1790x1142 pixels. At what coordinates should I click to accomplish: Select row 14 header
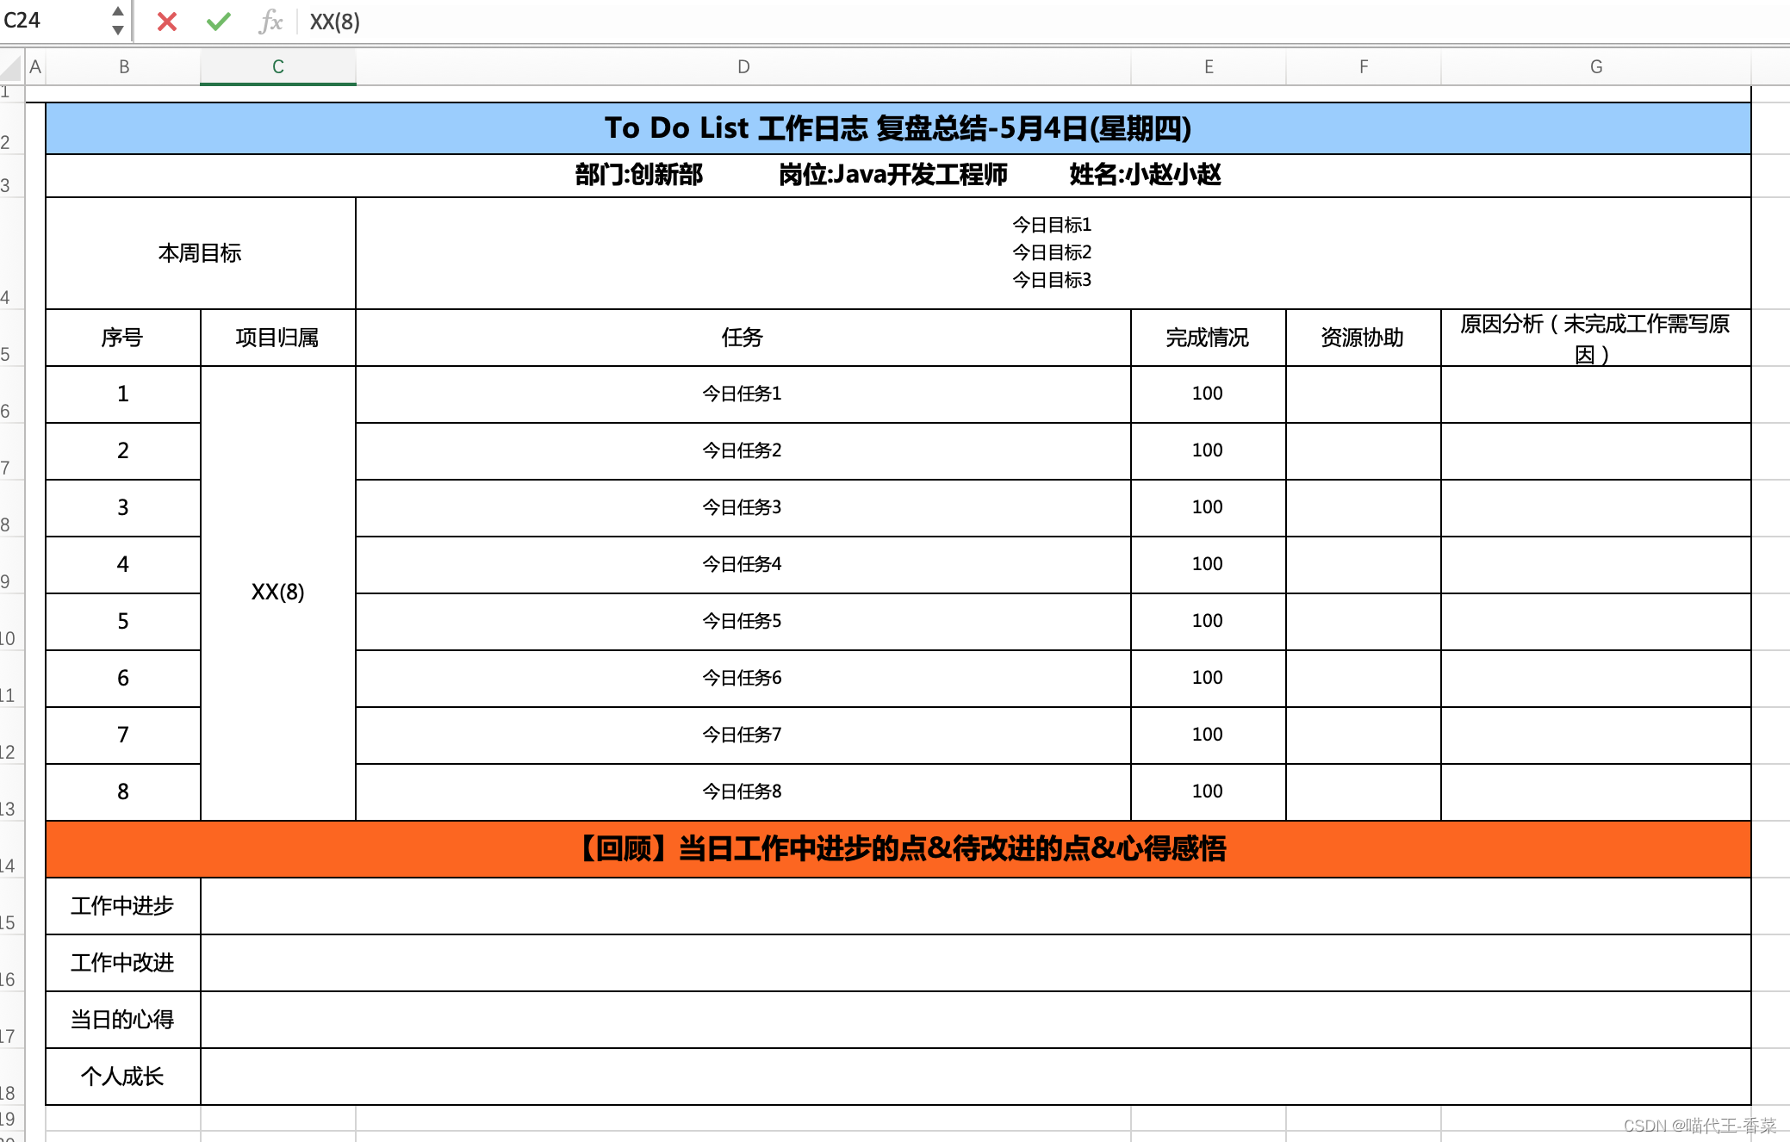point(12,849)
